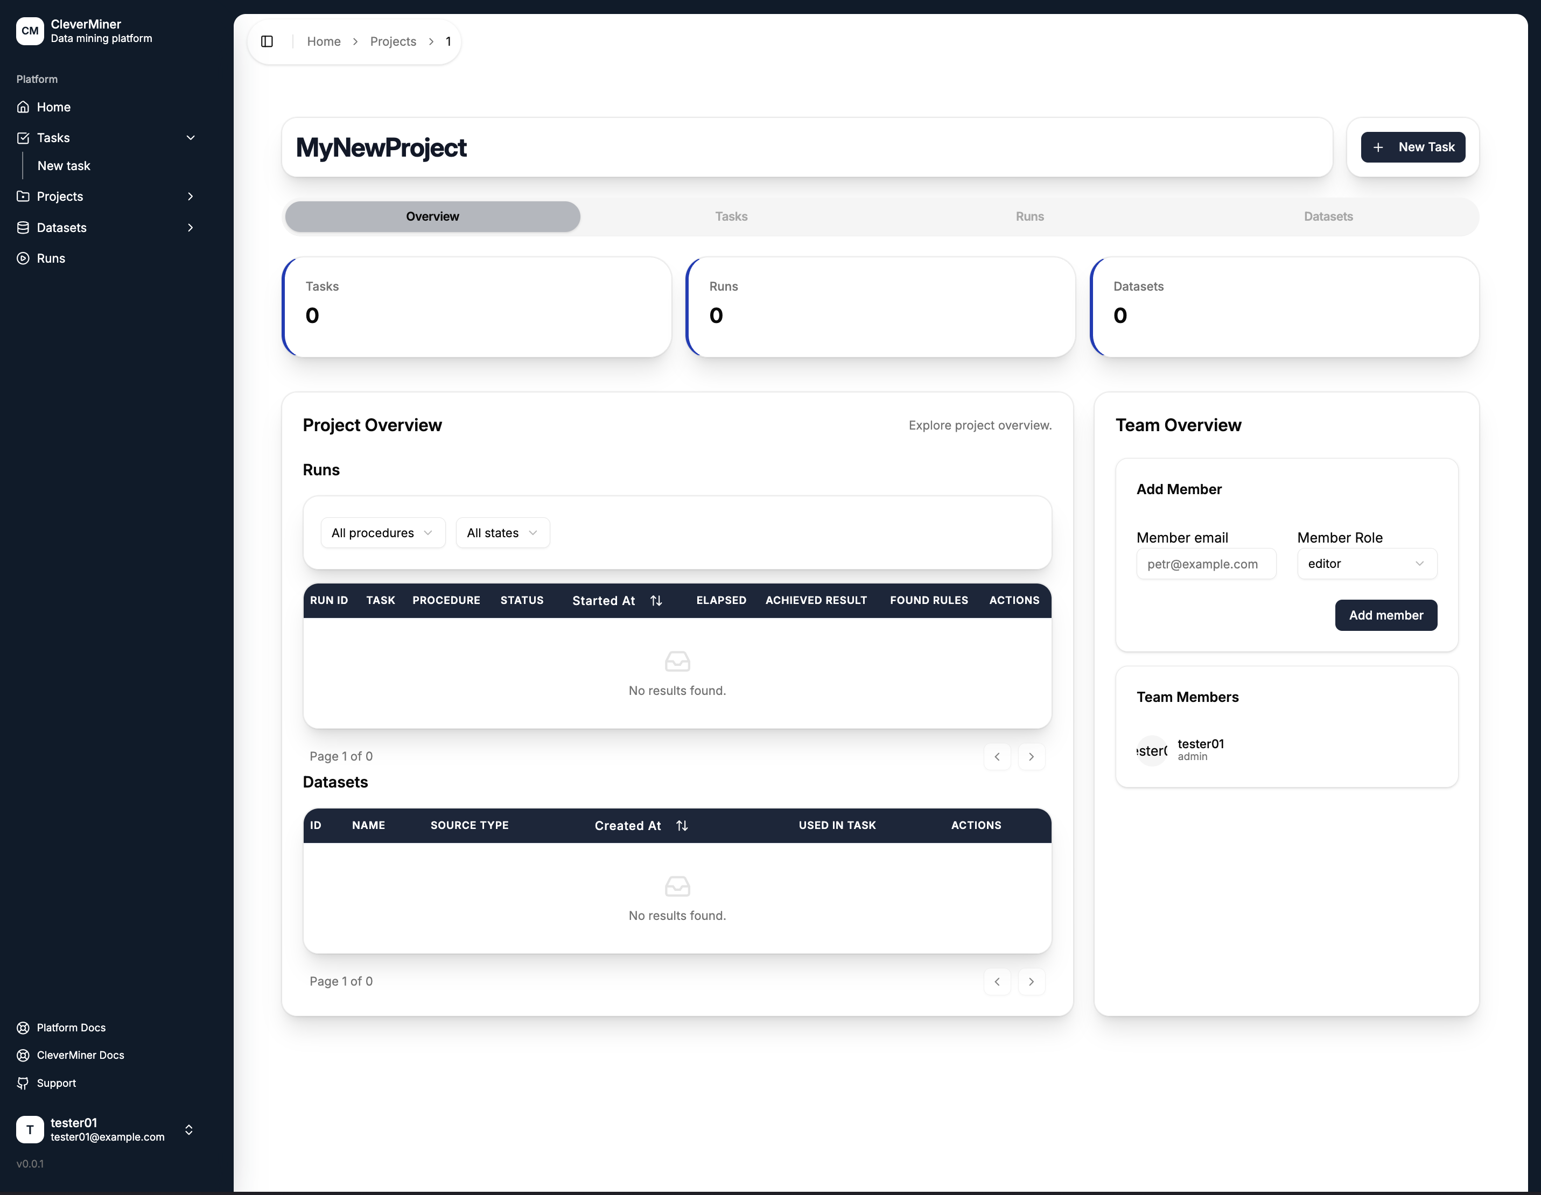Click the Runs count card
This screenshot has height=1195, width=1541.
click(x=880, y=307)
